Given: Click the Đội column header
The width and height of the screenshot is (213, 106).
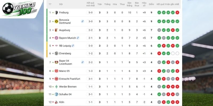Looking at the screenshot, I should point(61,4).
